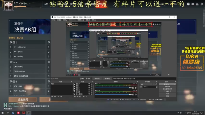
Task: Open taskbar search magnifier
Action: (8, 113)
